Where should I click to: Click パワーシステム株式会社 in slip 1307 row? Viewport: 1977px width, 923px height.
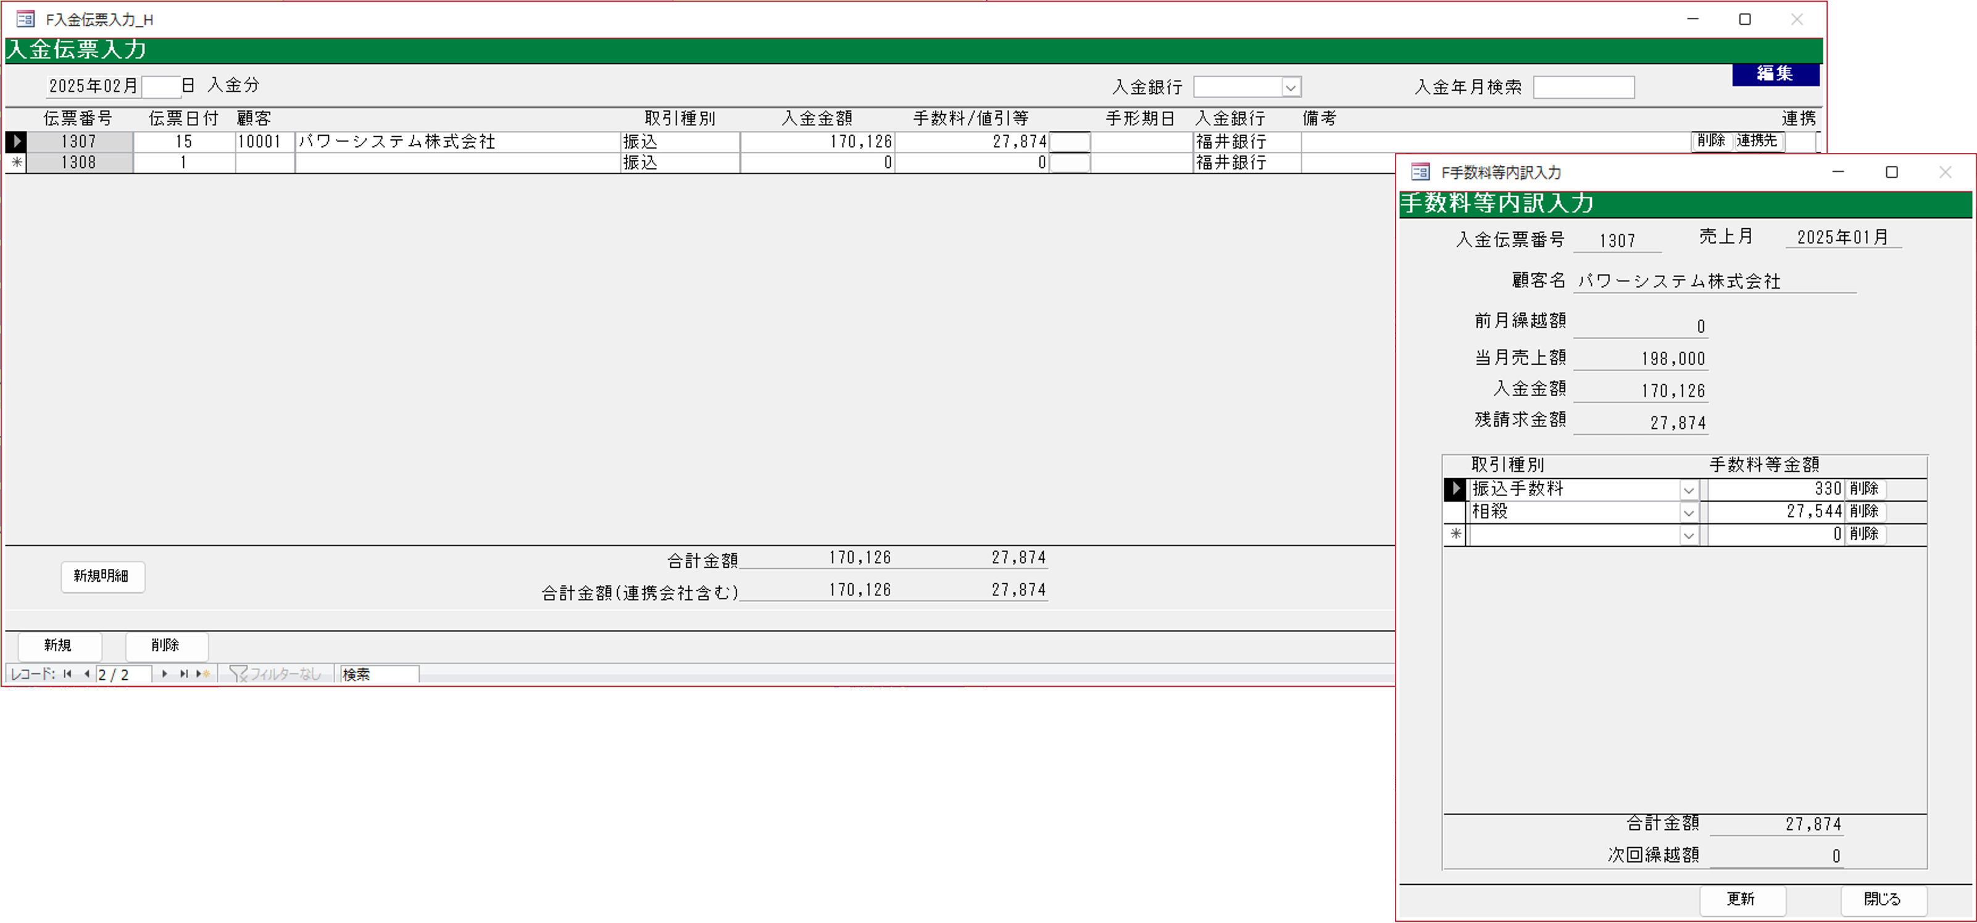coord(457,141)
